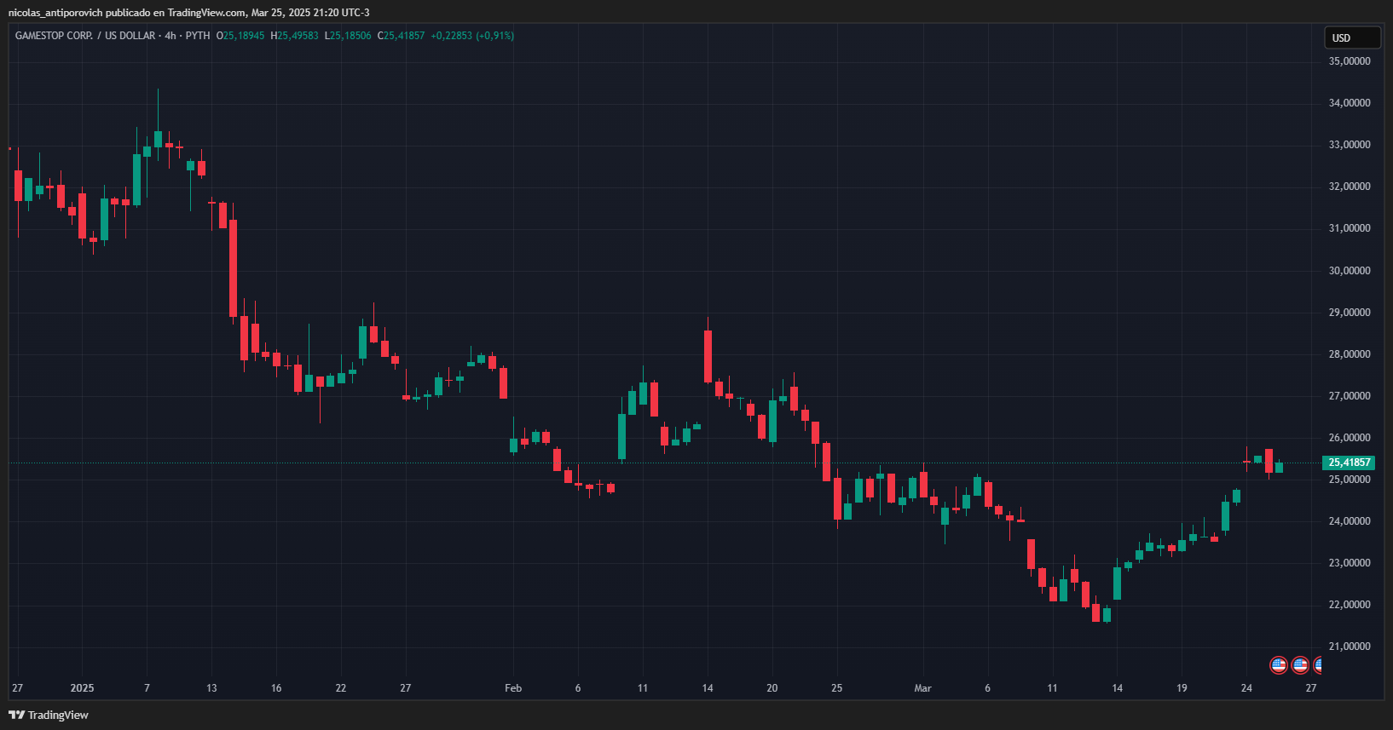Viewport: 1393px width, 730px height.
Task: Click the TradingView logo in the footer
Action: [49, 715]
